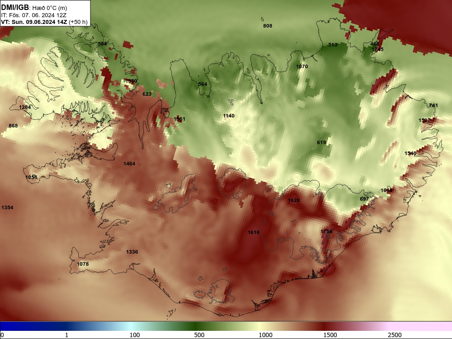Image resolution: width=452 pixels, height=339 pixels.
Task: Click the 1140 height value
Action: [x=229, y=116]
